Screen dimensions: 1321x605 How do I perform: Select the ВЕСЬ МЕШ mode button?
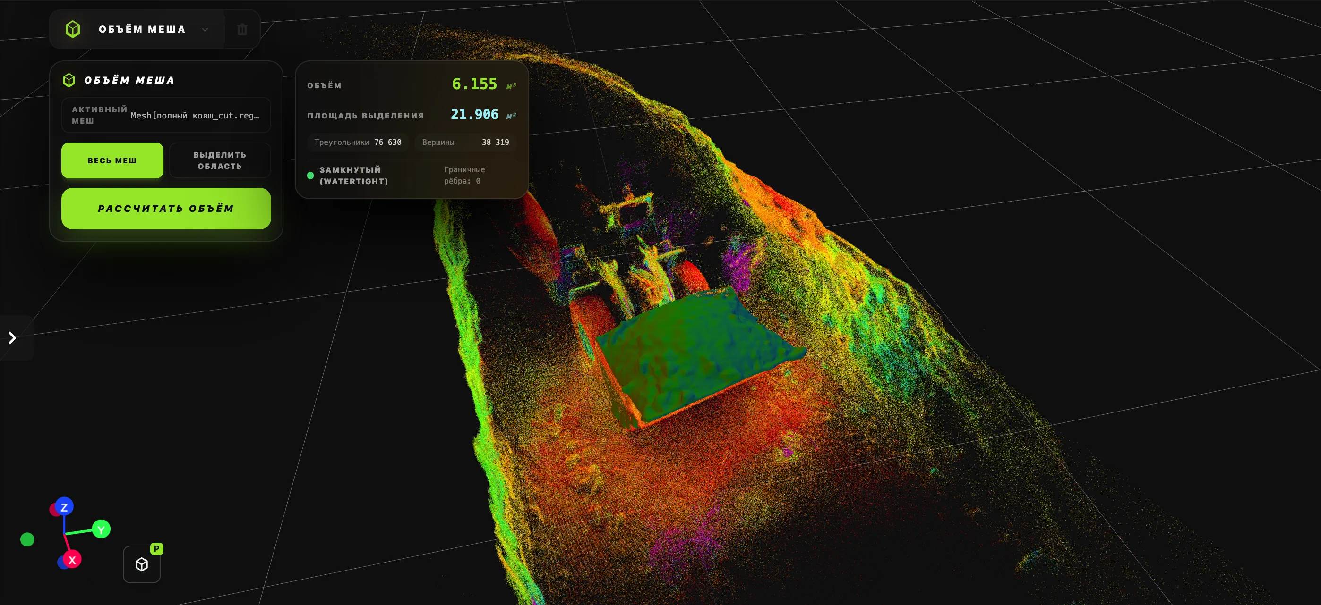(112, 160)
